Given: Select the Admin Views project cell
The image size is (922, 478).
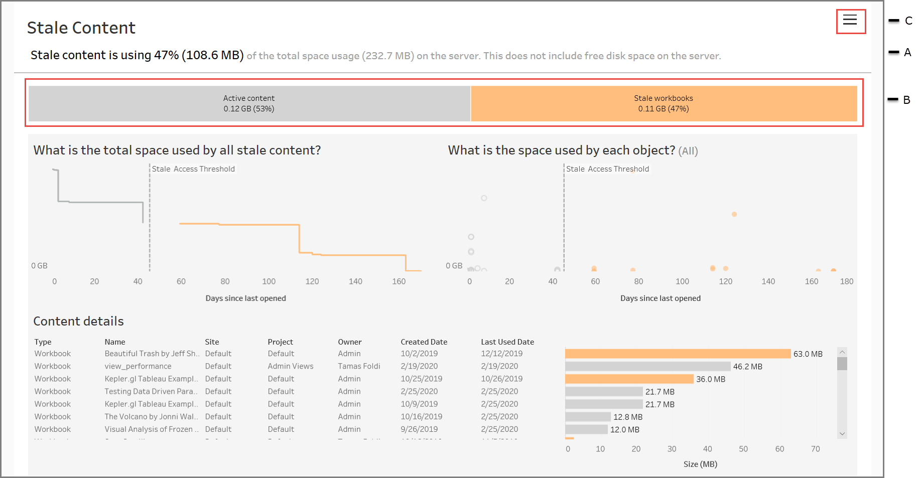Looking at the screenshot, I should click(291, 366).
